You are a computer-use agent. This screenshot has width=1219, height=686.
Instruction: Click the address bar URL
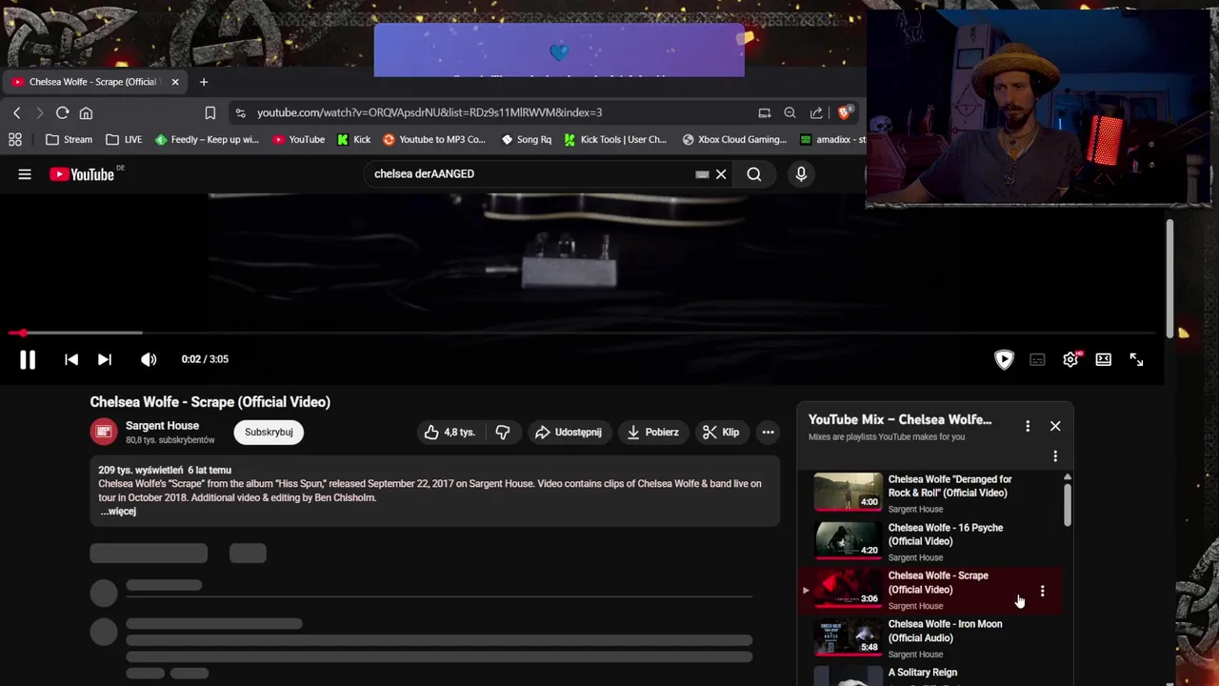pos(430,112)
